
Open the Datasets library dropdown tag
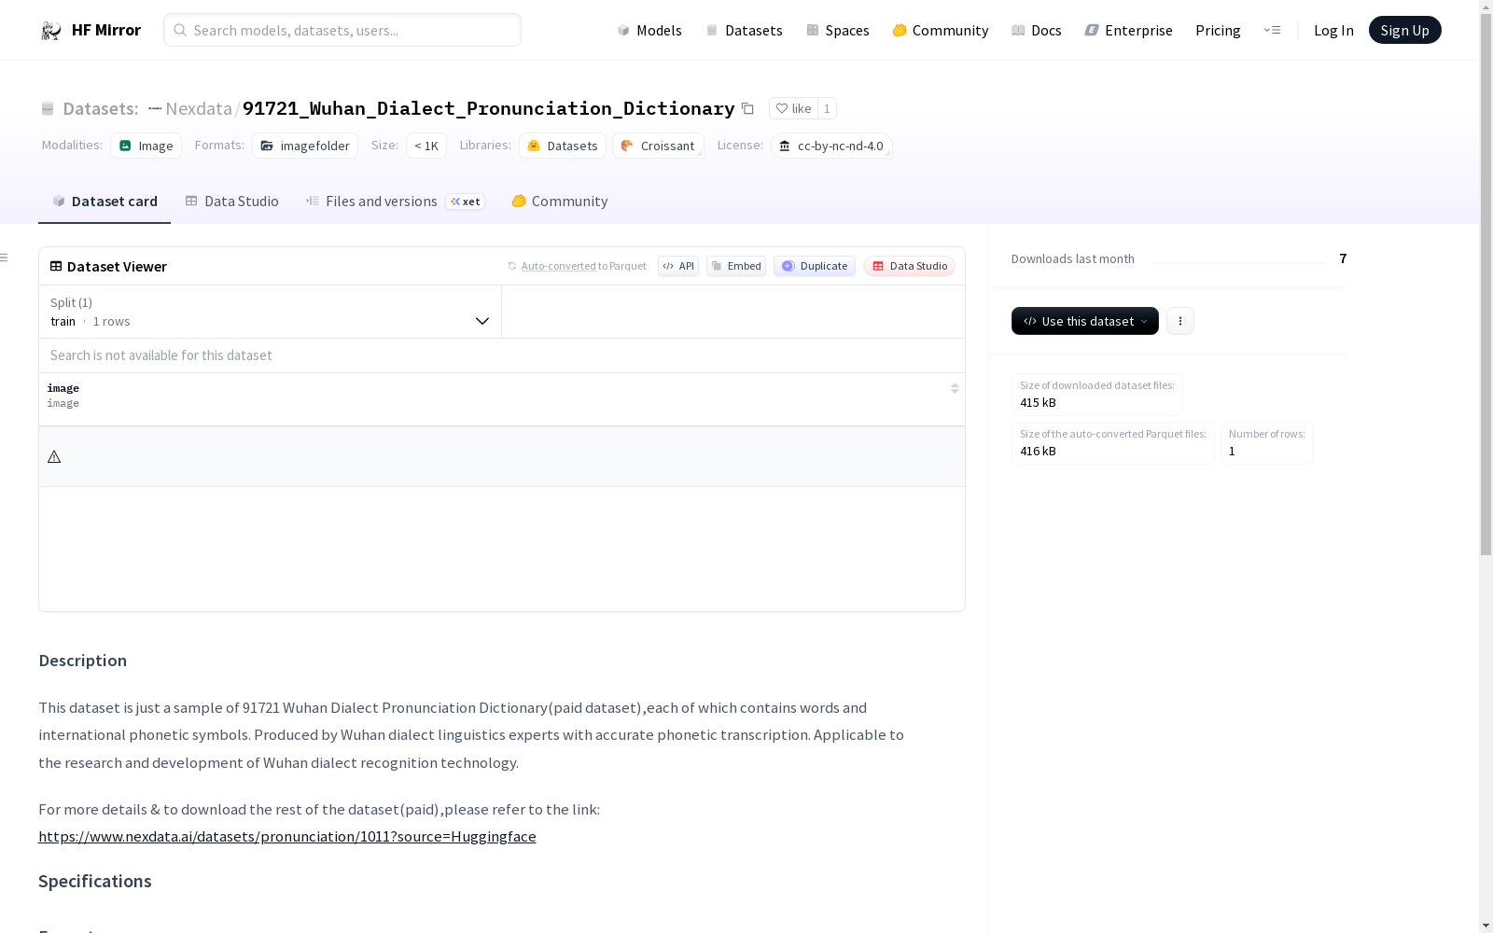click(x=563, y=146)
